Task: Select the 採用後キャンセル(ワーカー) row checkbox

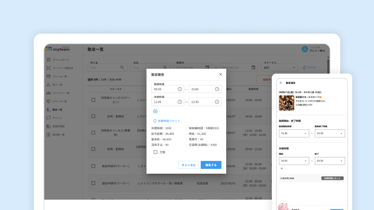Action: click(93, 100)
